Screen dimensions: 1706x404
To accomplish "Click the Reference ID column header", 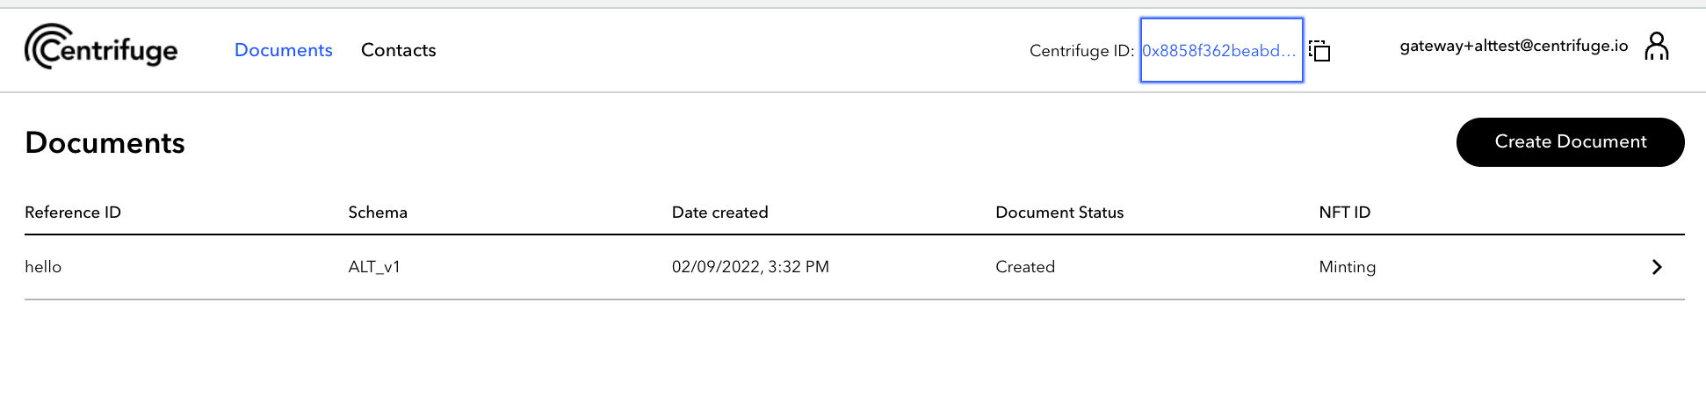I will (73, 213).
